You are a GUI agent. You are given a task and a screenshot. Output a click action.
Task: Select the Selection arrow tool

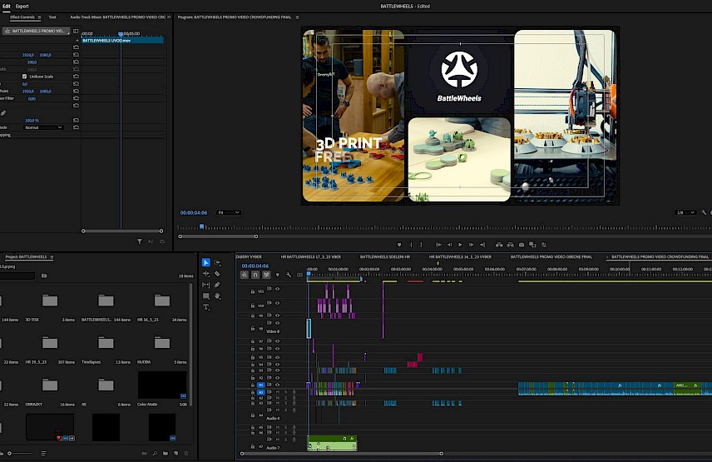coord(206,263)
